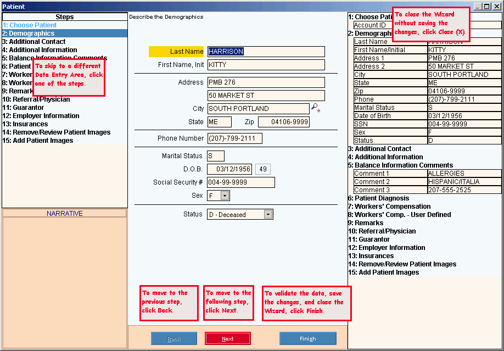Open step 15: Add Patient Images in Steps list
Viewport: 504px width, 351px height.
pyautogui.click(x=65, y=141)
